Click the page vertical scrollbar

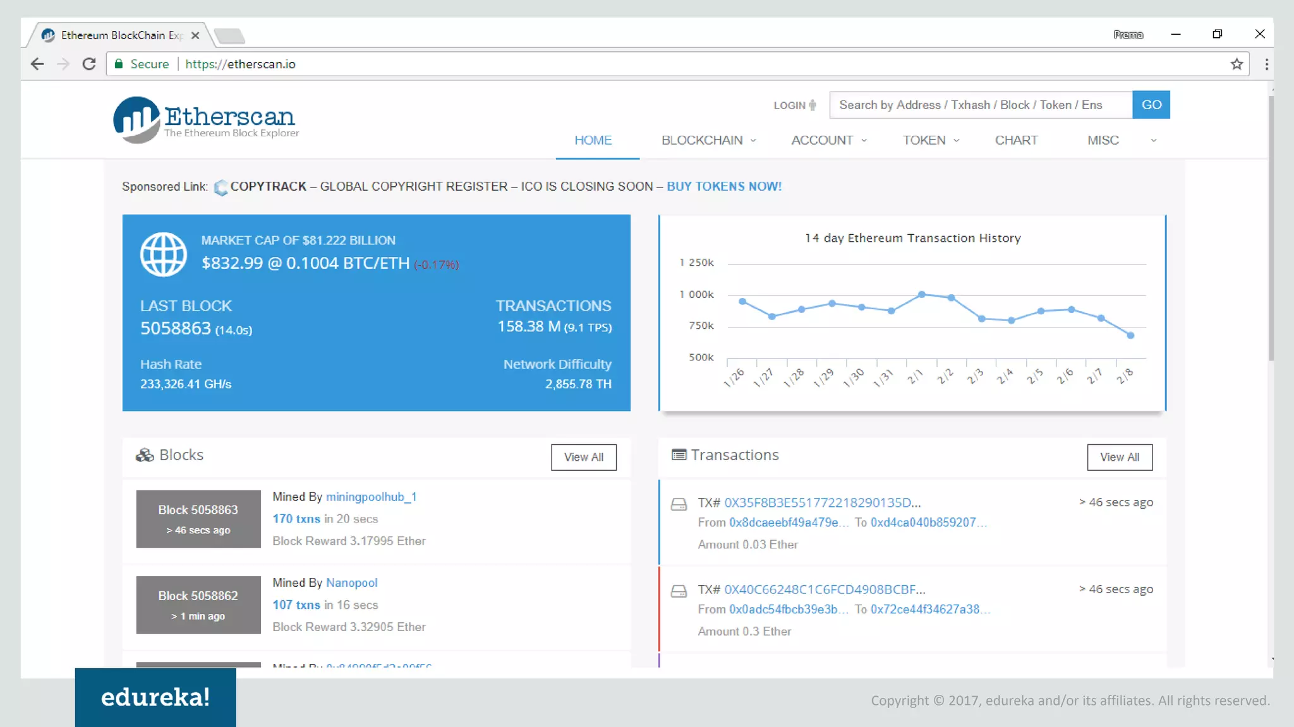(1271, 227)
